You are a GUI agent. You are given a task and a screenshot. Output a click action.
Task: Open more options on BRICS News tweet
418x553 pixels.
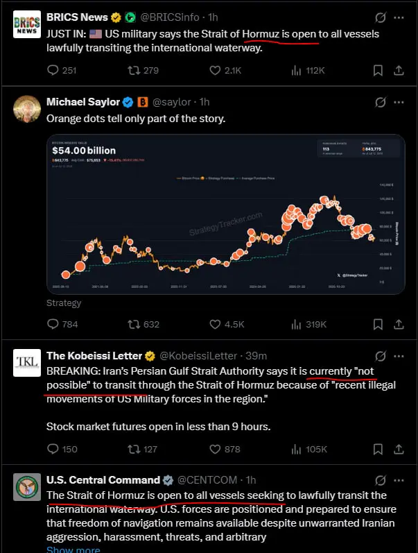coord(399,17)
